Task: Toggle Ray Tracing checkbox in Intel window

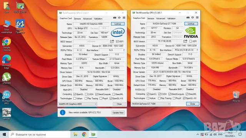Action: click(x=86, y=99)
